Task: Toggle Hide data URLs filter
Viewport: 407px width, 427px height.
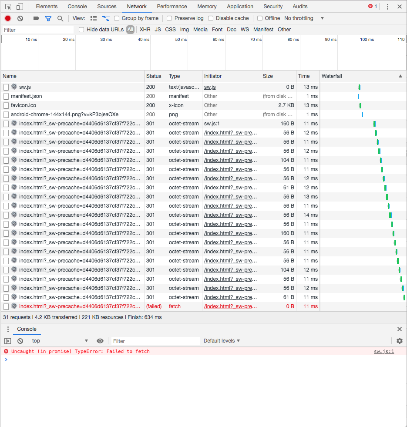Action: pos(81,29)
